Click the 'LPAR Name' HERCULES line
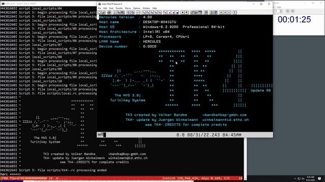 pos(130,41)
